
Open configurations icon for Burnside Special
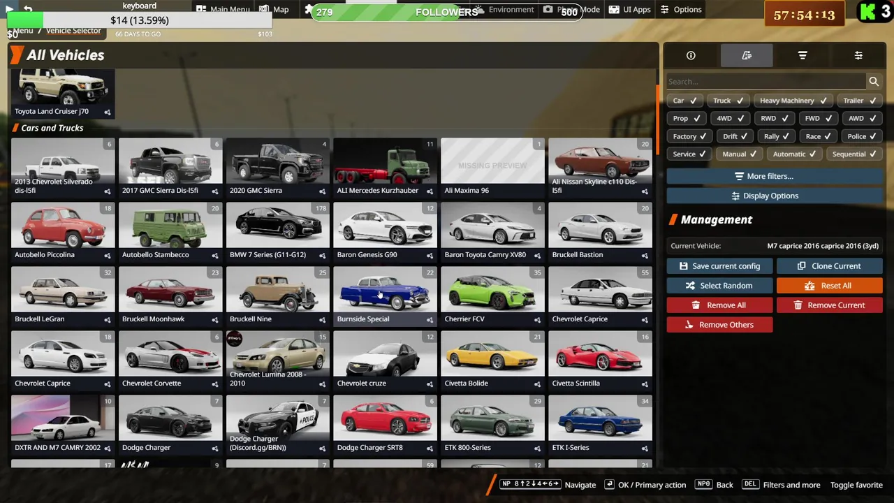point(430,319)
